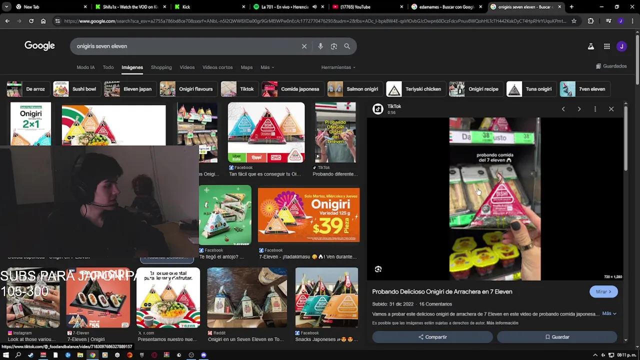Screen dimensions: 640x360
Task: Open Windows Start menu
Action: point(6,355)
